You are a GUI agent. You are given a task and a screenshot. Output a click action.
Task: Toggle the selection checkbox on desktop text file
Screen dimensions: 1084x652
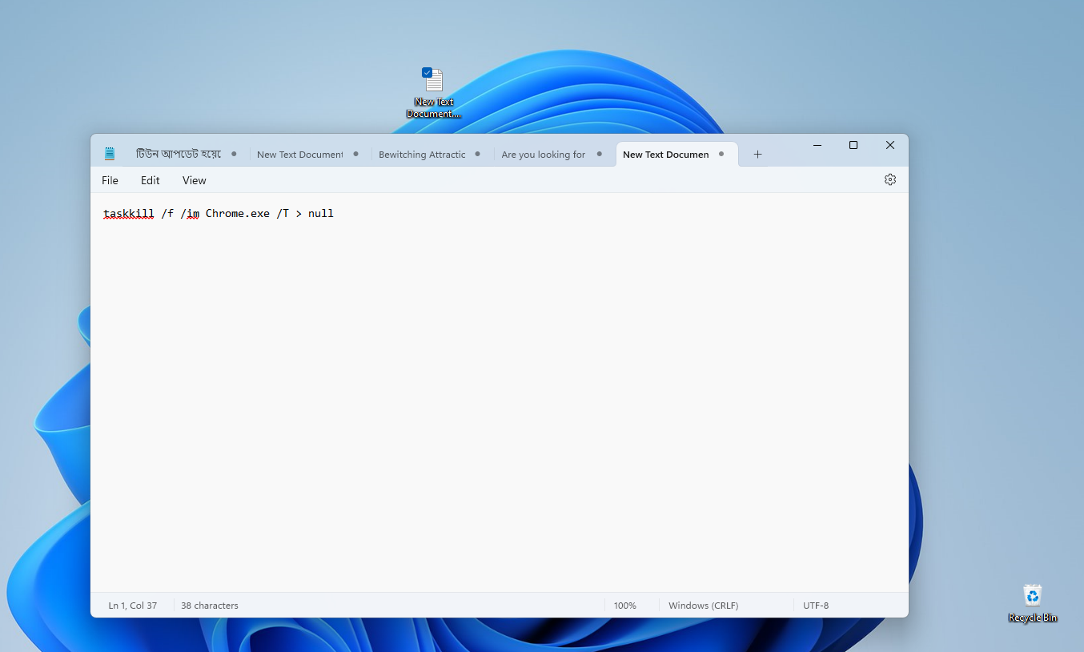click(x=427, y=72)
